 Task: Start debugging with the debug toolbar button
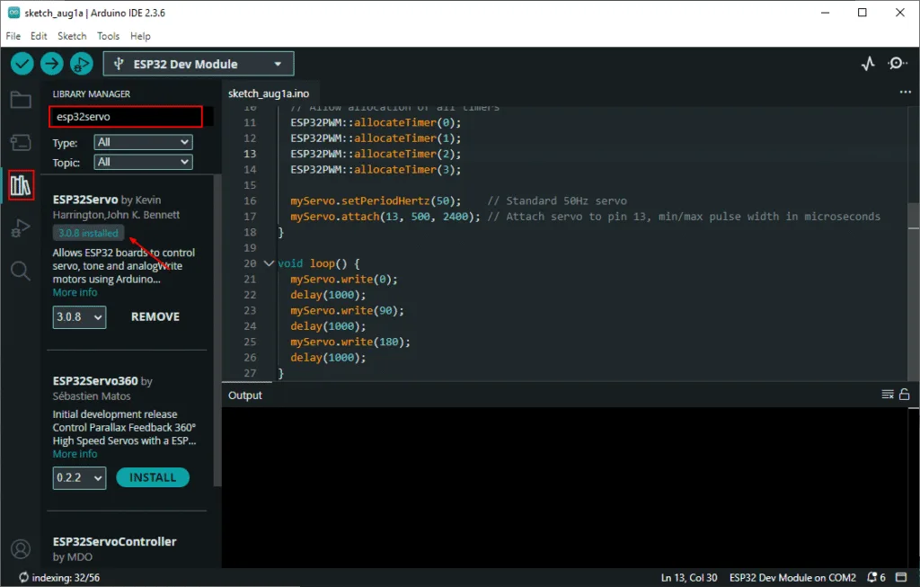point(82,64)
